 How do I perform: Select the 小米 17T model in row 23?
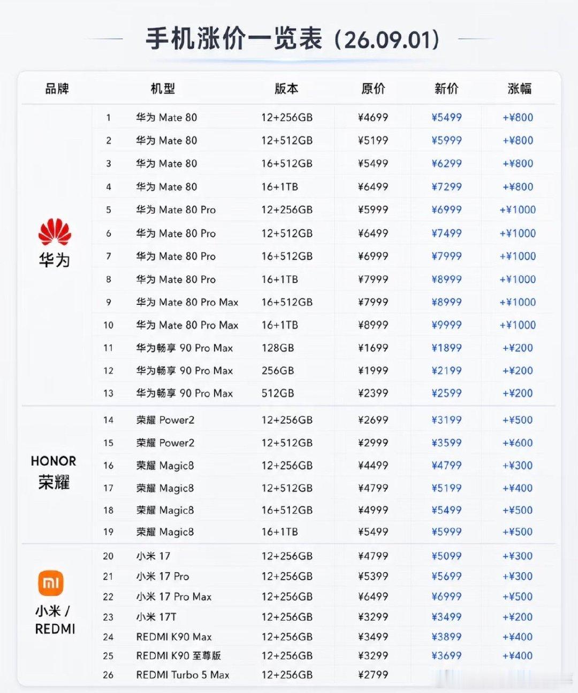156,617
